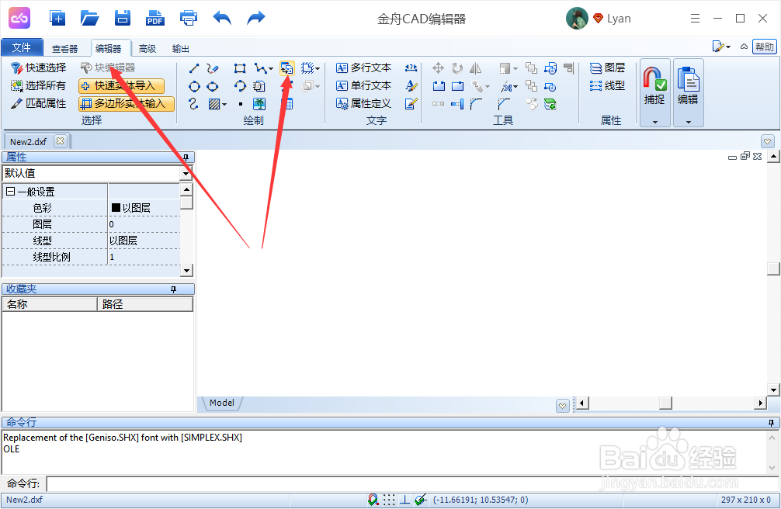Insert a raster image with palm-tree icon

(x=259, y=104)
